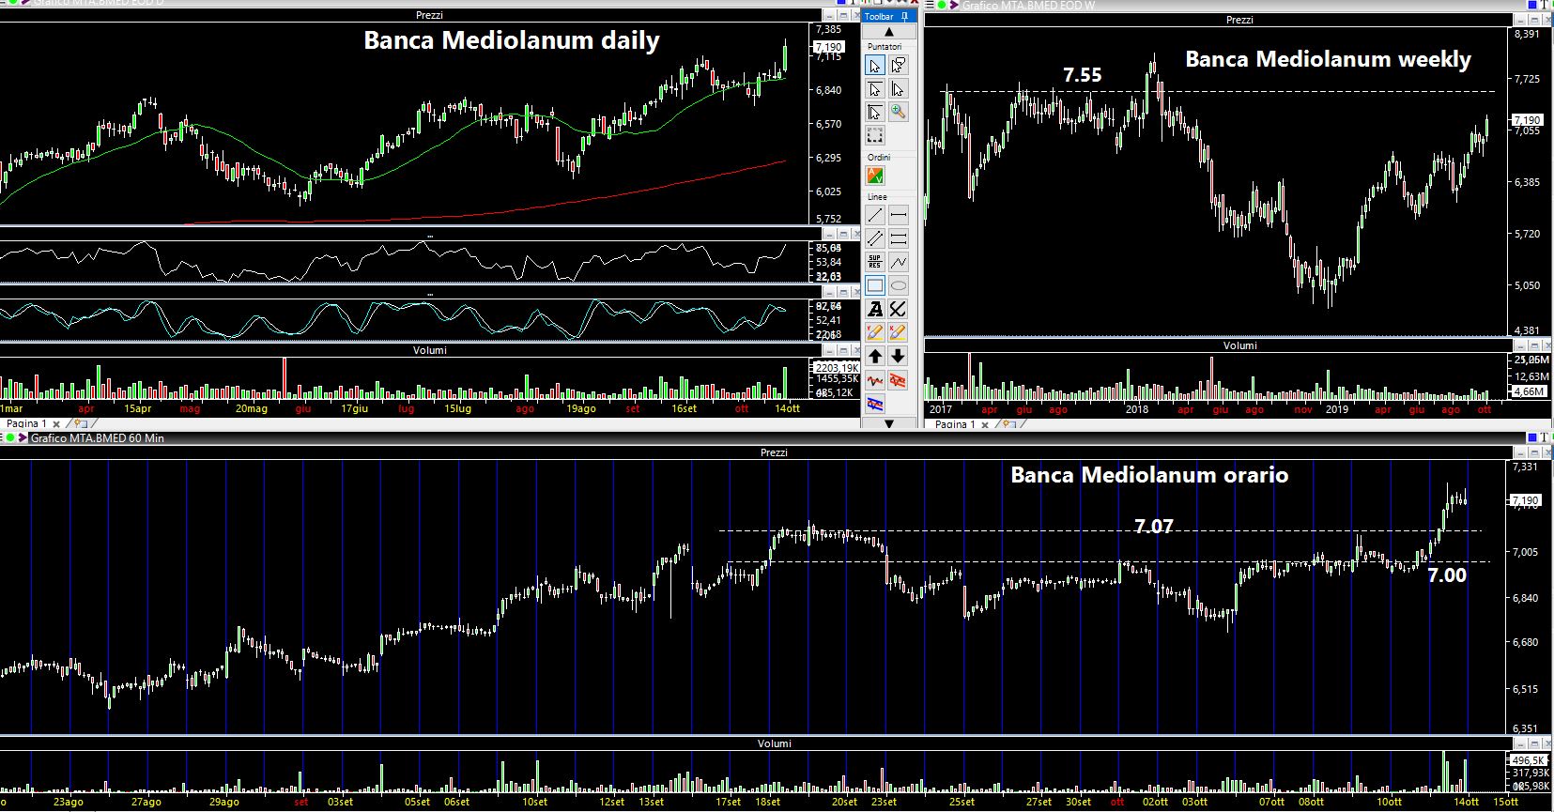Viewport: 1554px width, 812px height.
Task: Click the Prezzi header of hourly chart
Action: (774, 452)
